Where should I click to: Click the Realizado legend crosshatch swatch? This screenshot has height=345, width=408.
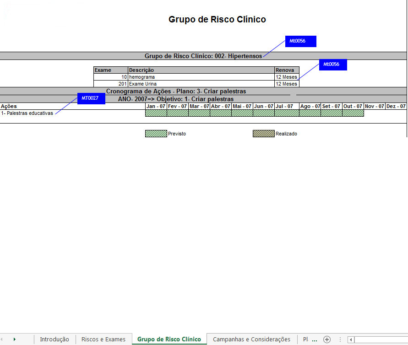264,134
